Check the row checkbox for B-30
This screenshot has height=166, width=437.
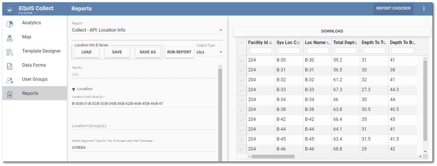[x=241, y=60]
